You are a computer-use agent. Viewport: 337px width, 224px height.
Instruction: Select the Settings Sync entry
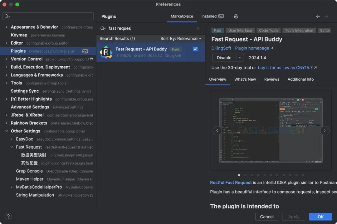[x=48, y=91]
